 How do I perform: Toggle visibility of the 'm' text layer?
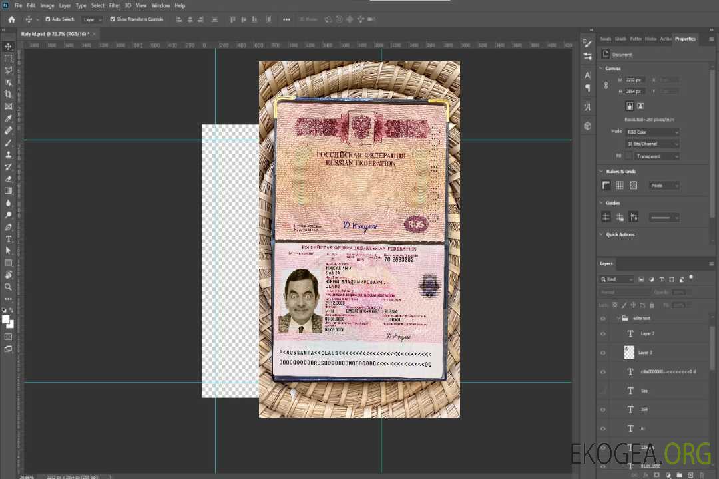603,429
